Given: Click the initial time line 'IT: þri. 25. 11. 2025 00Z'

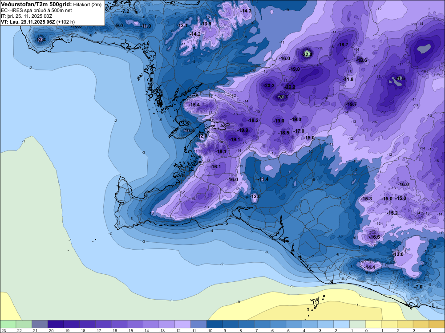Looking at the screenshot, I should click(x=27, y=16).
